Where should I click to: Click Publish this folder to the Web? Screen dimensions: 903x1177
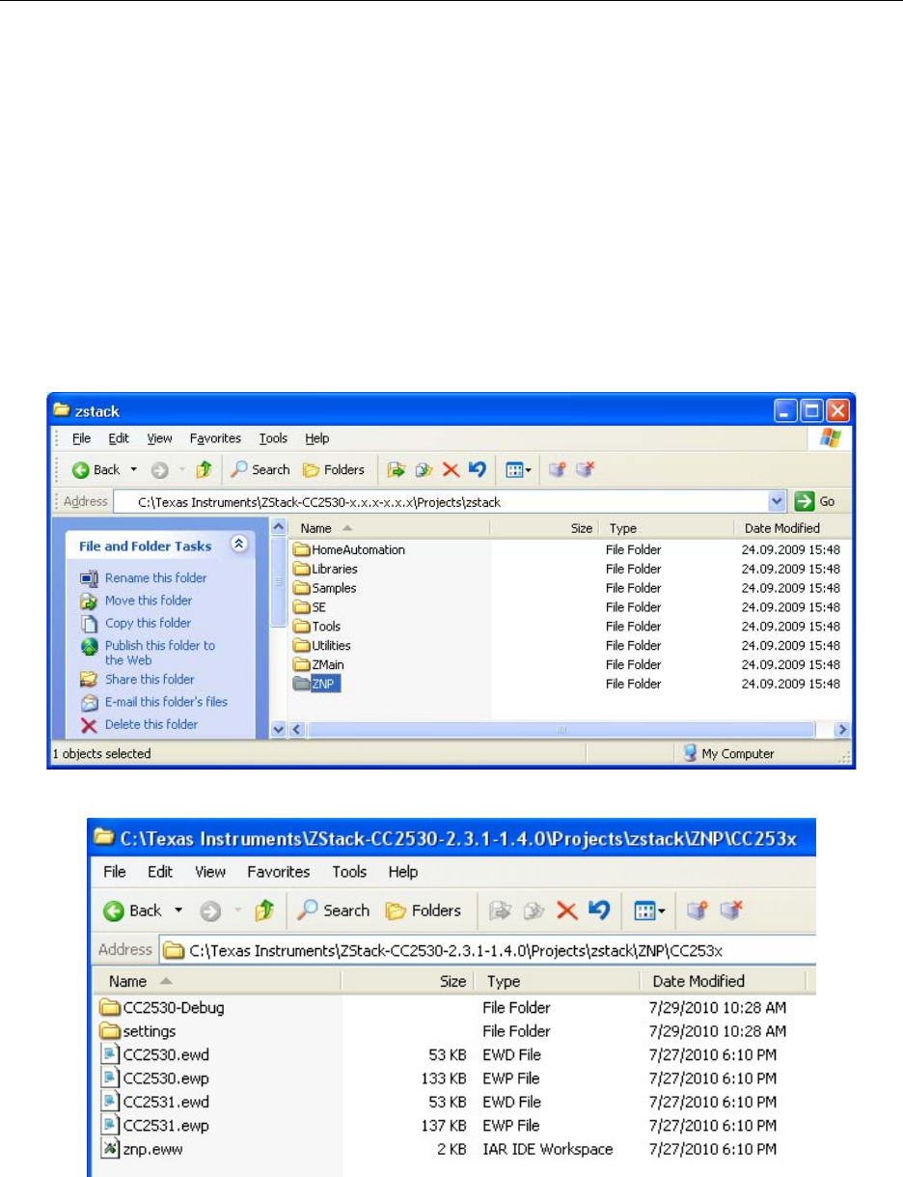click(160, 653)
